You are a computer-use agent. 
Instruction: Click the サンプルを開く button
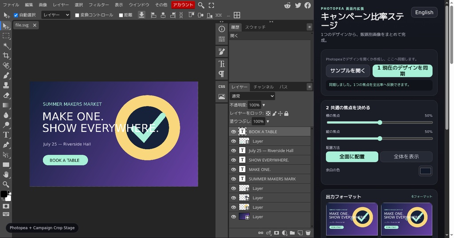(x=348, y=71)
